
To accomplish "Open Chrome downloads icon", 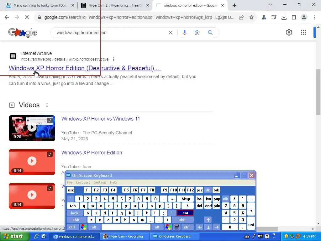I will click(284, 18).
